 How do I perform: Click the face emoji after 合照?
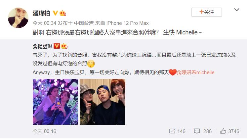91,64
